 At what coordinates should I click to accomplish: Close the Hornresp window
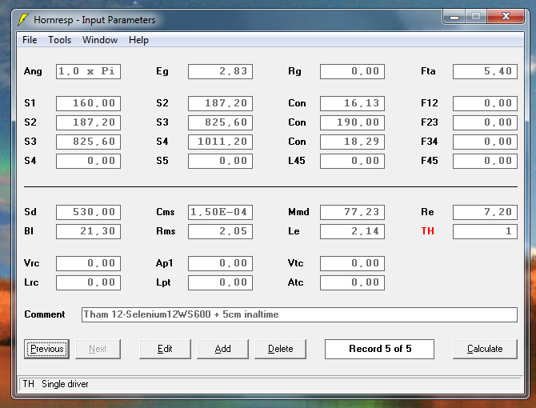[506, 17]
